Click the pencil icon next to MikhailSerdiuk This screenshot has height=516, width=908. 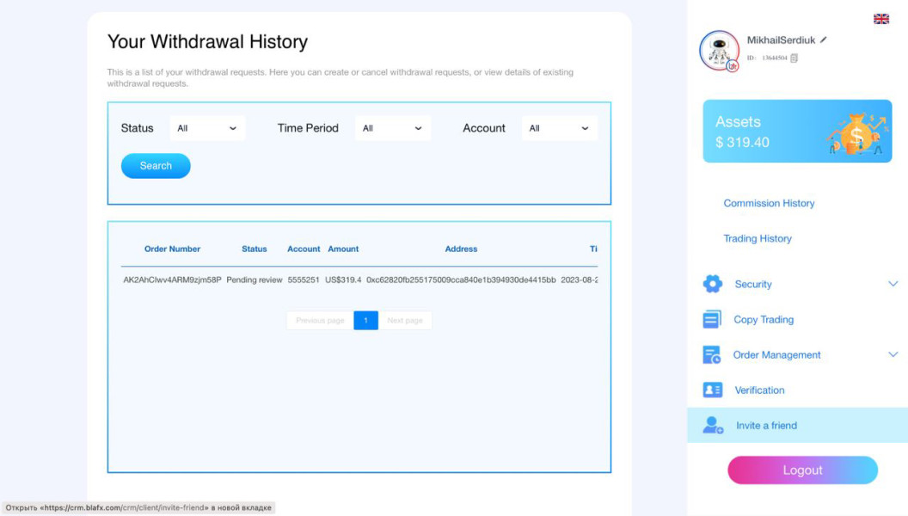pyautogui.click(x=823, y=40)
